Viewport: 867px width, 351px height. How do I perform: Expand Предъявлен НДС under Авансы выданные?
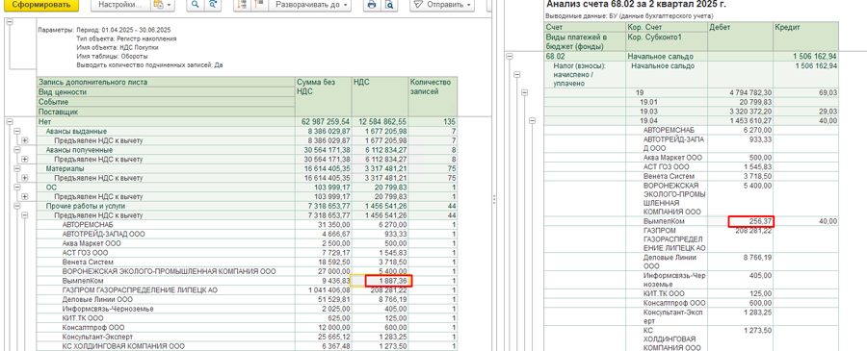pyautogui.click(x=24, y=140)
